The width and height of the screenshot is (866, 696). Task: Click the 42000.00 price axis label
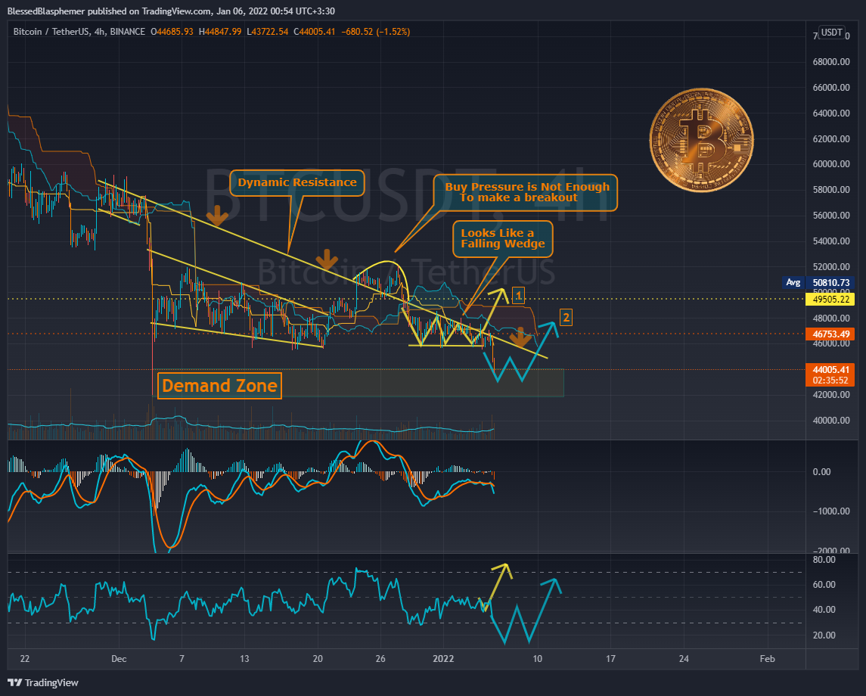[830, 394]
